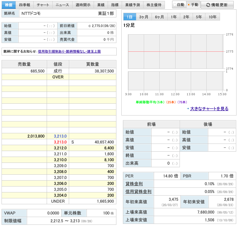Image resolution: width=239 pixels, height=227 pixels.
Task: Click the red 3,213.0 bid price
Action: coord(60,142)
